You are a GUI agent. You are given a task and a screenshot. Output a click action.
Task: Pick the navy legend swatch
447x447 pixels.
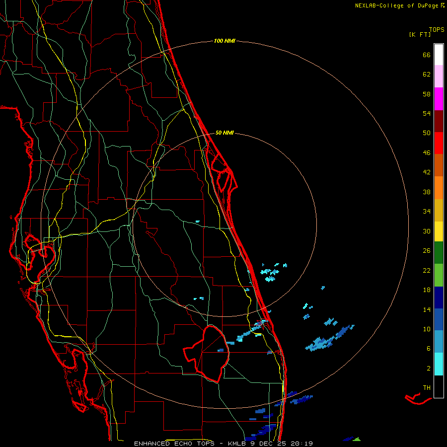439,298
